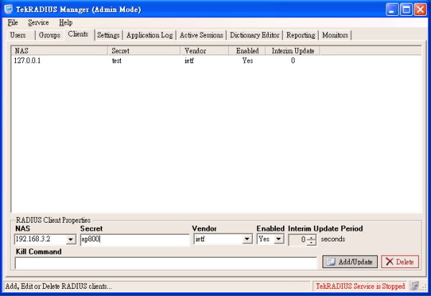Expand the NAS combo box dropdown arrow

70,239
